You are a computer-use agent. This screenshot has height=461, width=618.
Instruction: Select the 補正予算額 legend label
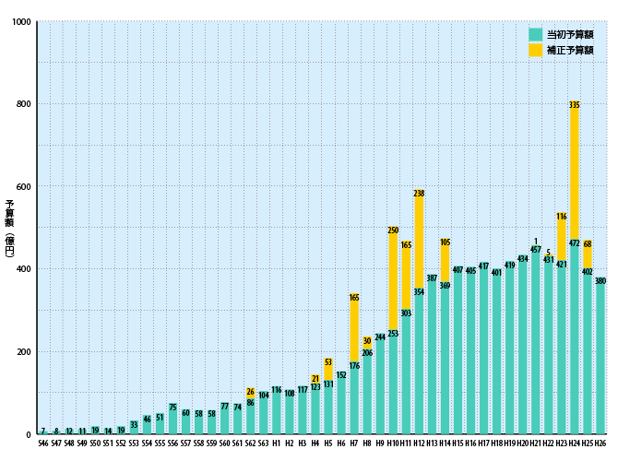(x=570, y=50)
